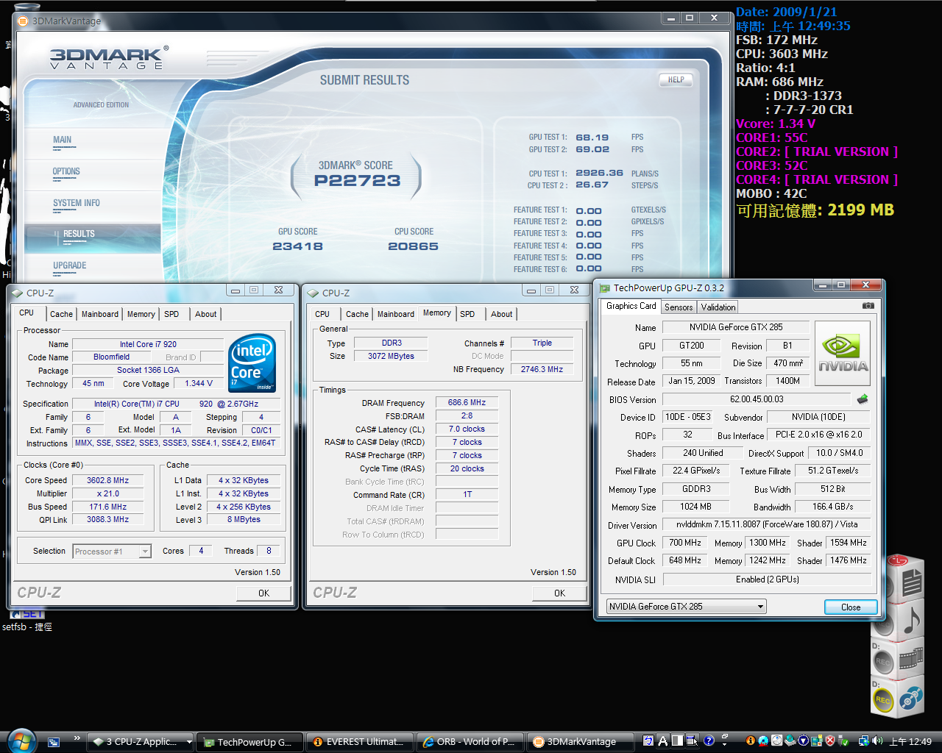Click the GPU-Z screenshot camera icon

pyautogui.click(x=868, y=306)
